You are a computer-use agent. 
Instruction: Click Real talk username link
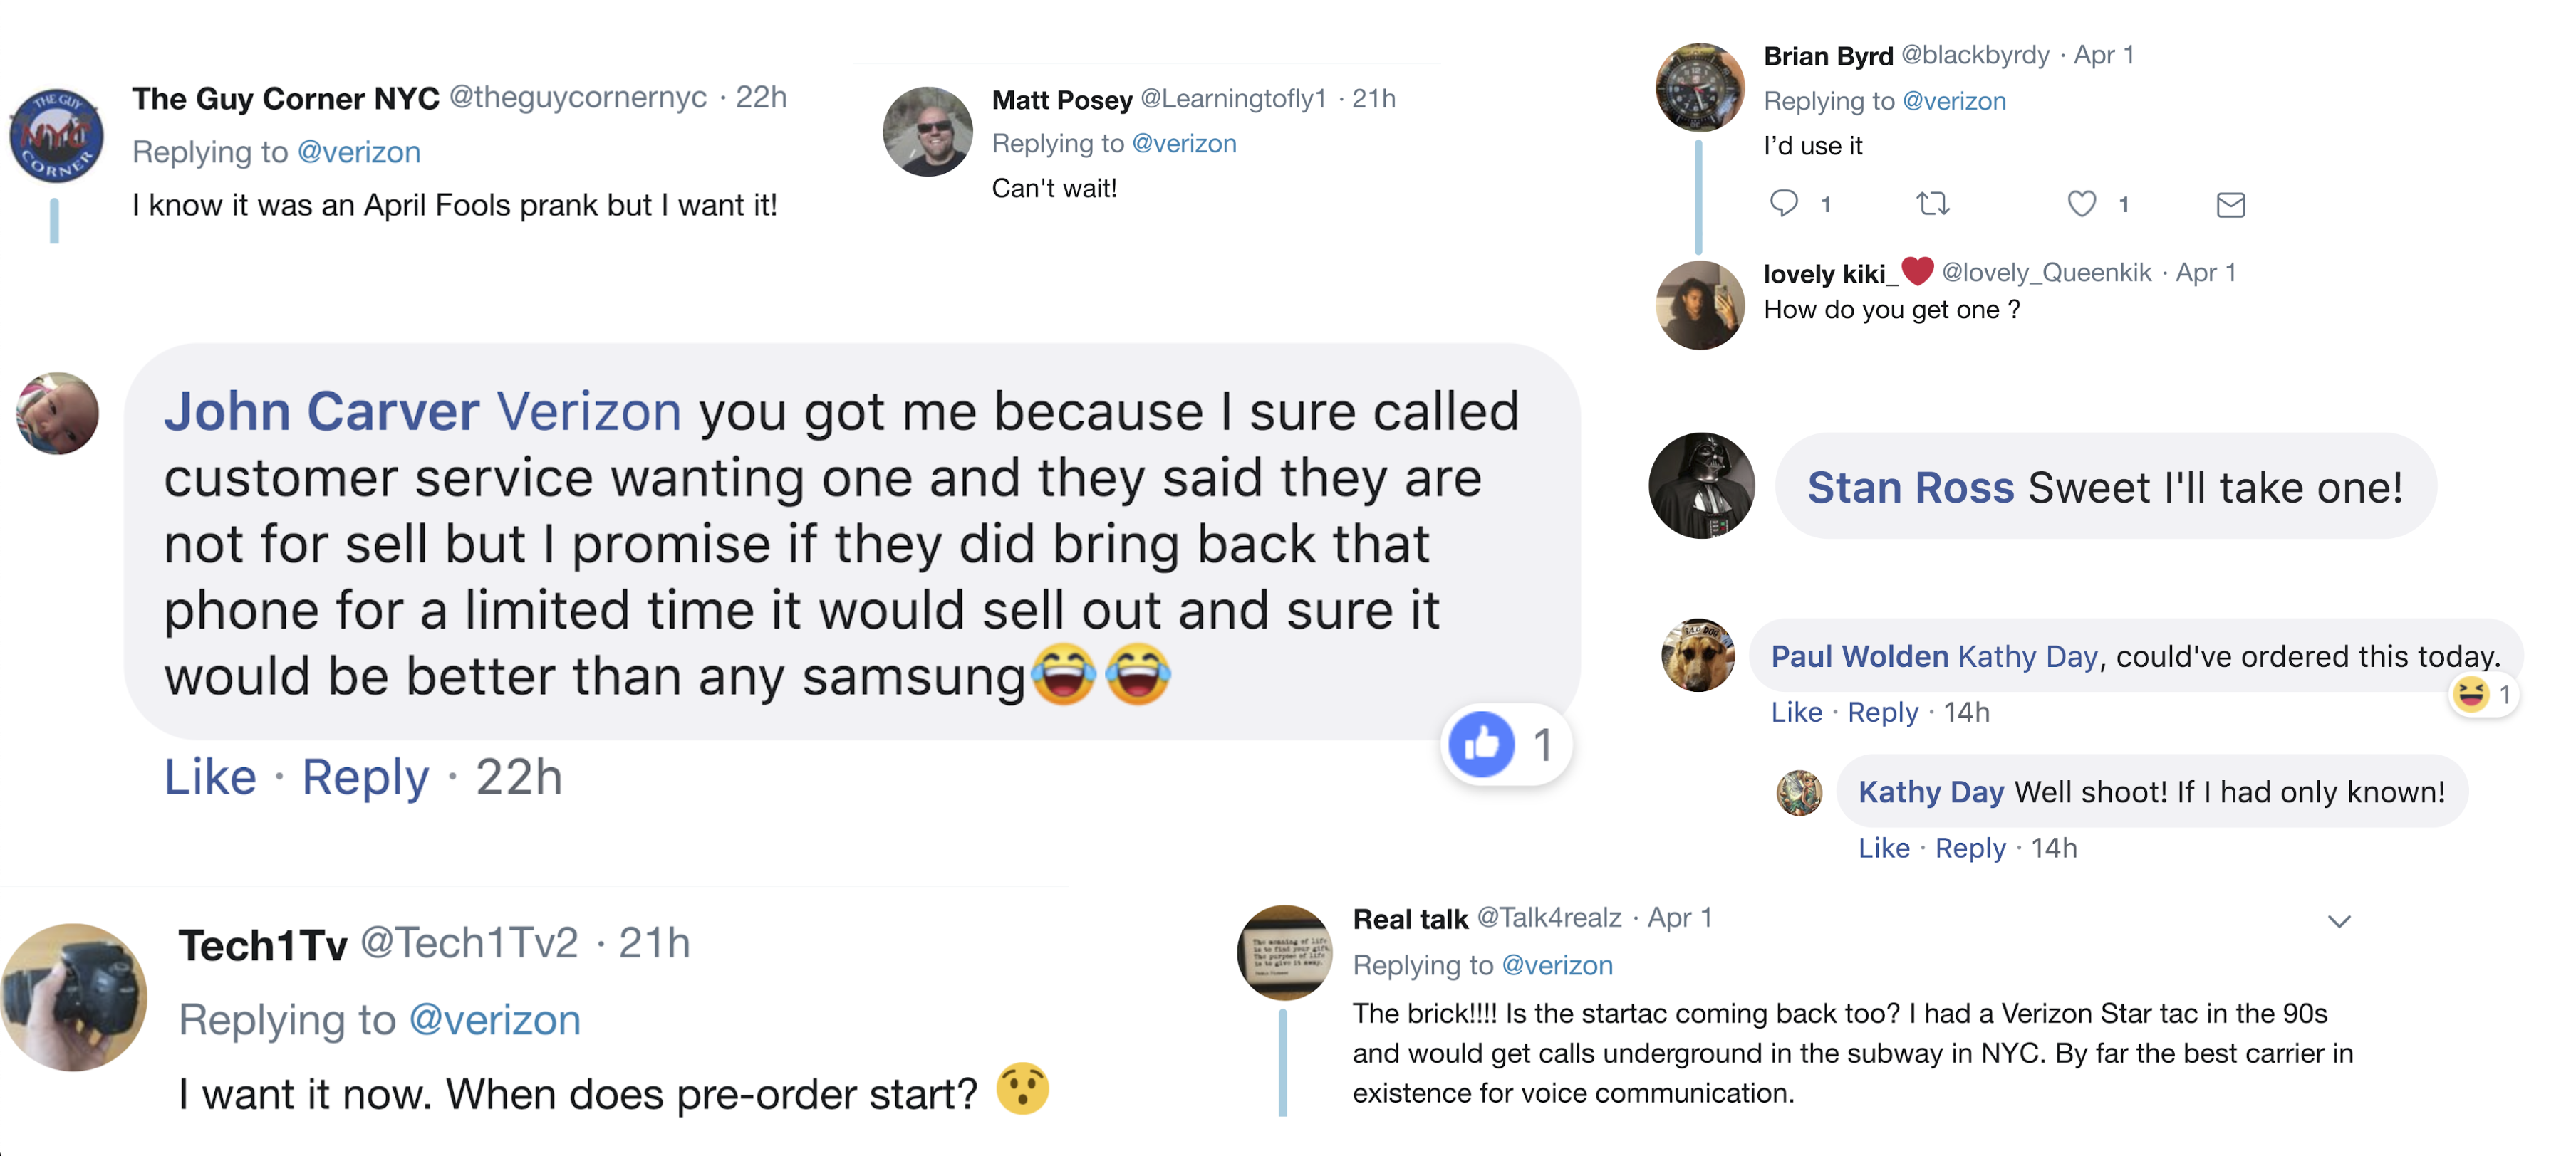1409,919
